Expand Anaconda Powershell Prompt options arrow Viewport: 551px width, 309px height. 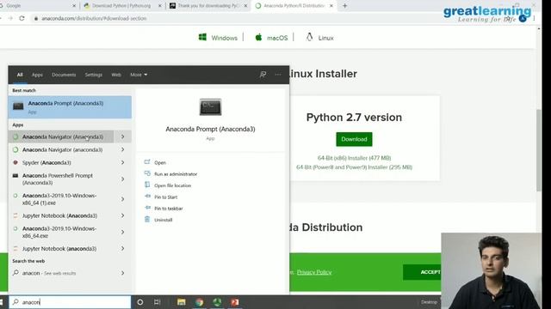coord(122,179)
